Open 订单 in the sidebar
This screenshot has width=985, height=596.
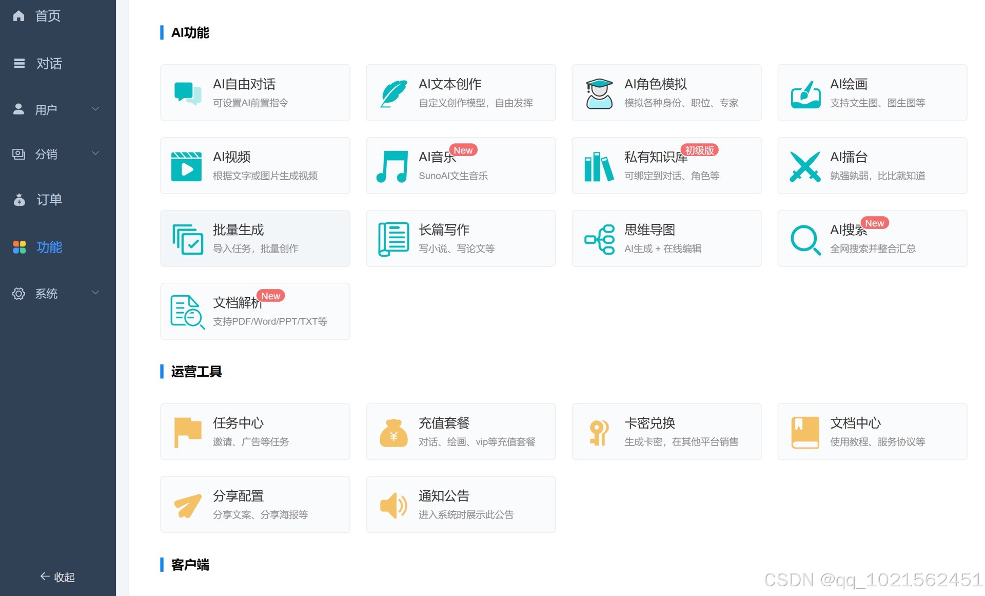click(48, 200)
